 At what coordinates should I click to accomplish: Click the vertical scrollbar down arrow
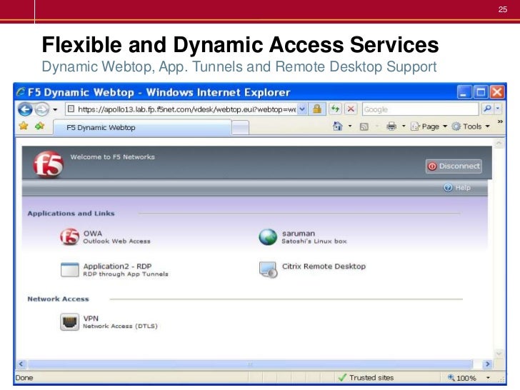click(499, 354)
